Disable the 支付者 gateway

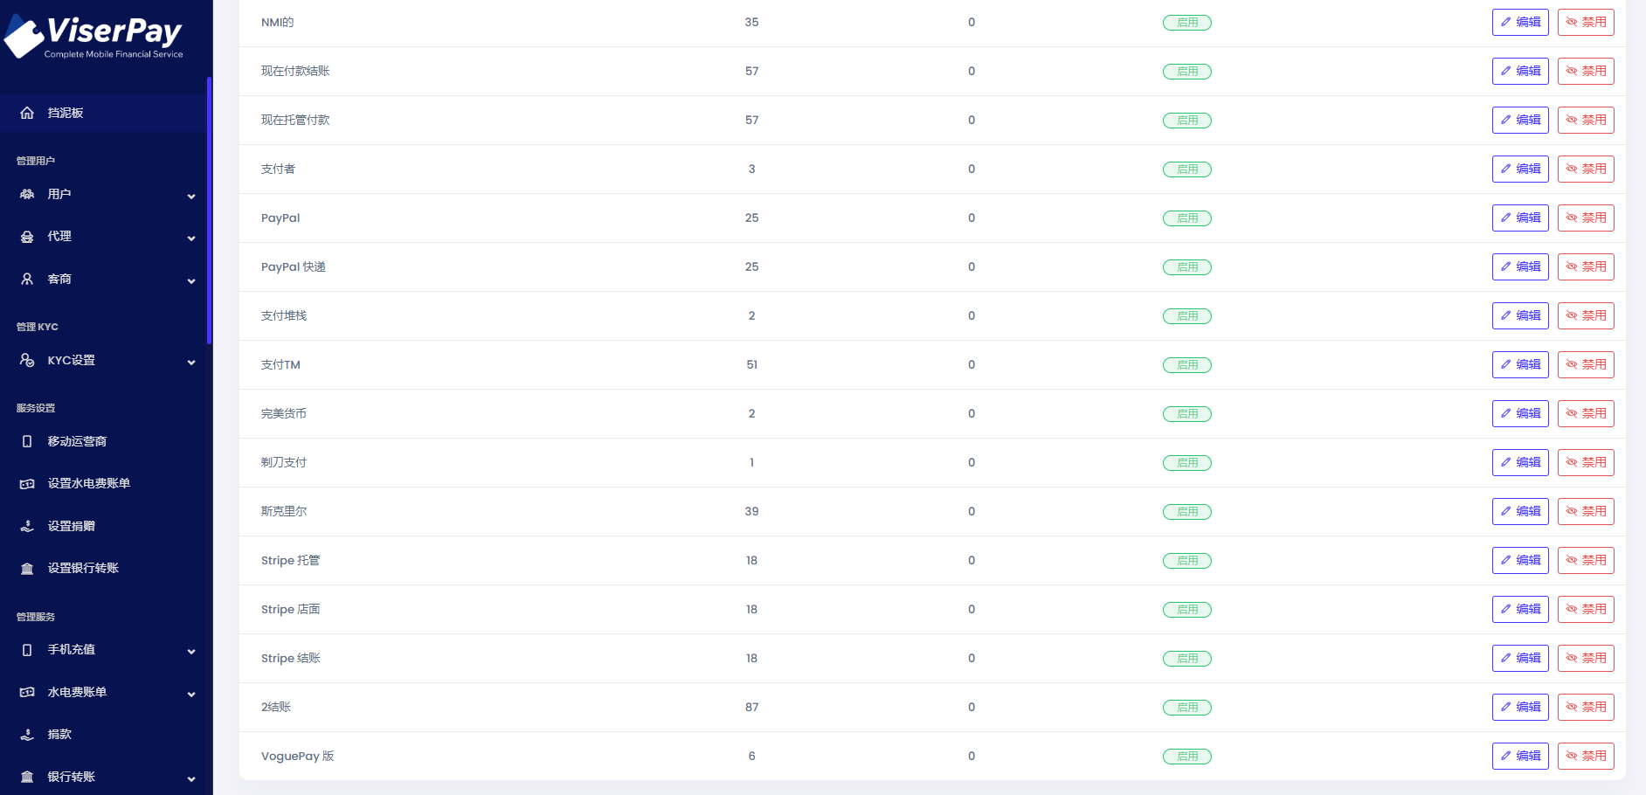1586,169
